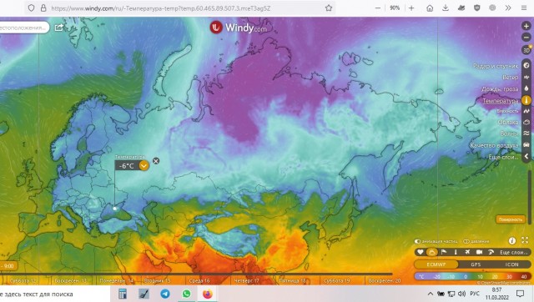Screen dimensions: 534x302
Task: Toggle particle animation switch
Action: tap(417, 241)
